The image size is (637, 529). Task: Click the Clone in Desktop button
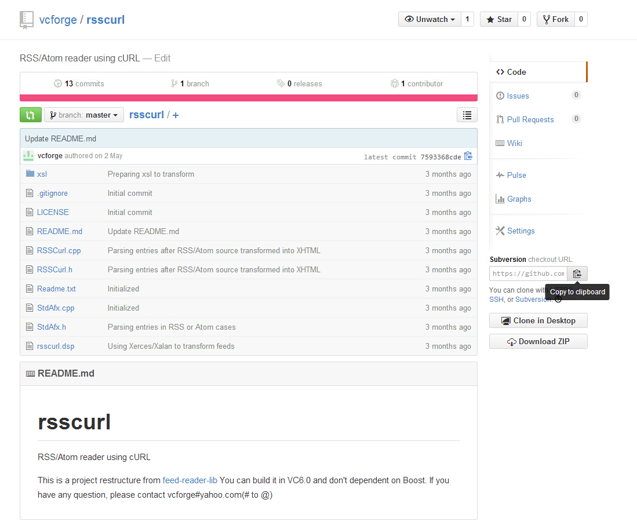coord(538,321)
